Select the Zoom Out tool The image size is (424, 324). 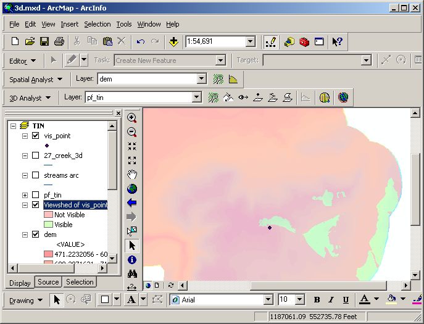pyautogui.click(x=131, y=132)
